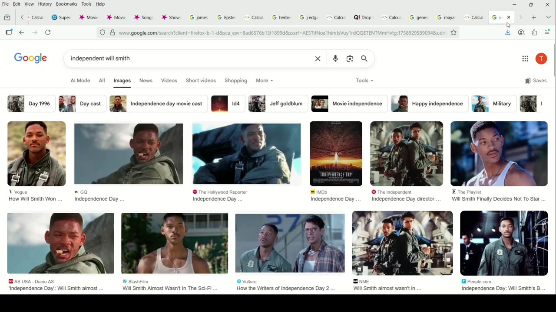Open the History menu
The image size is (556, 312).
tap(45, 4)
